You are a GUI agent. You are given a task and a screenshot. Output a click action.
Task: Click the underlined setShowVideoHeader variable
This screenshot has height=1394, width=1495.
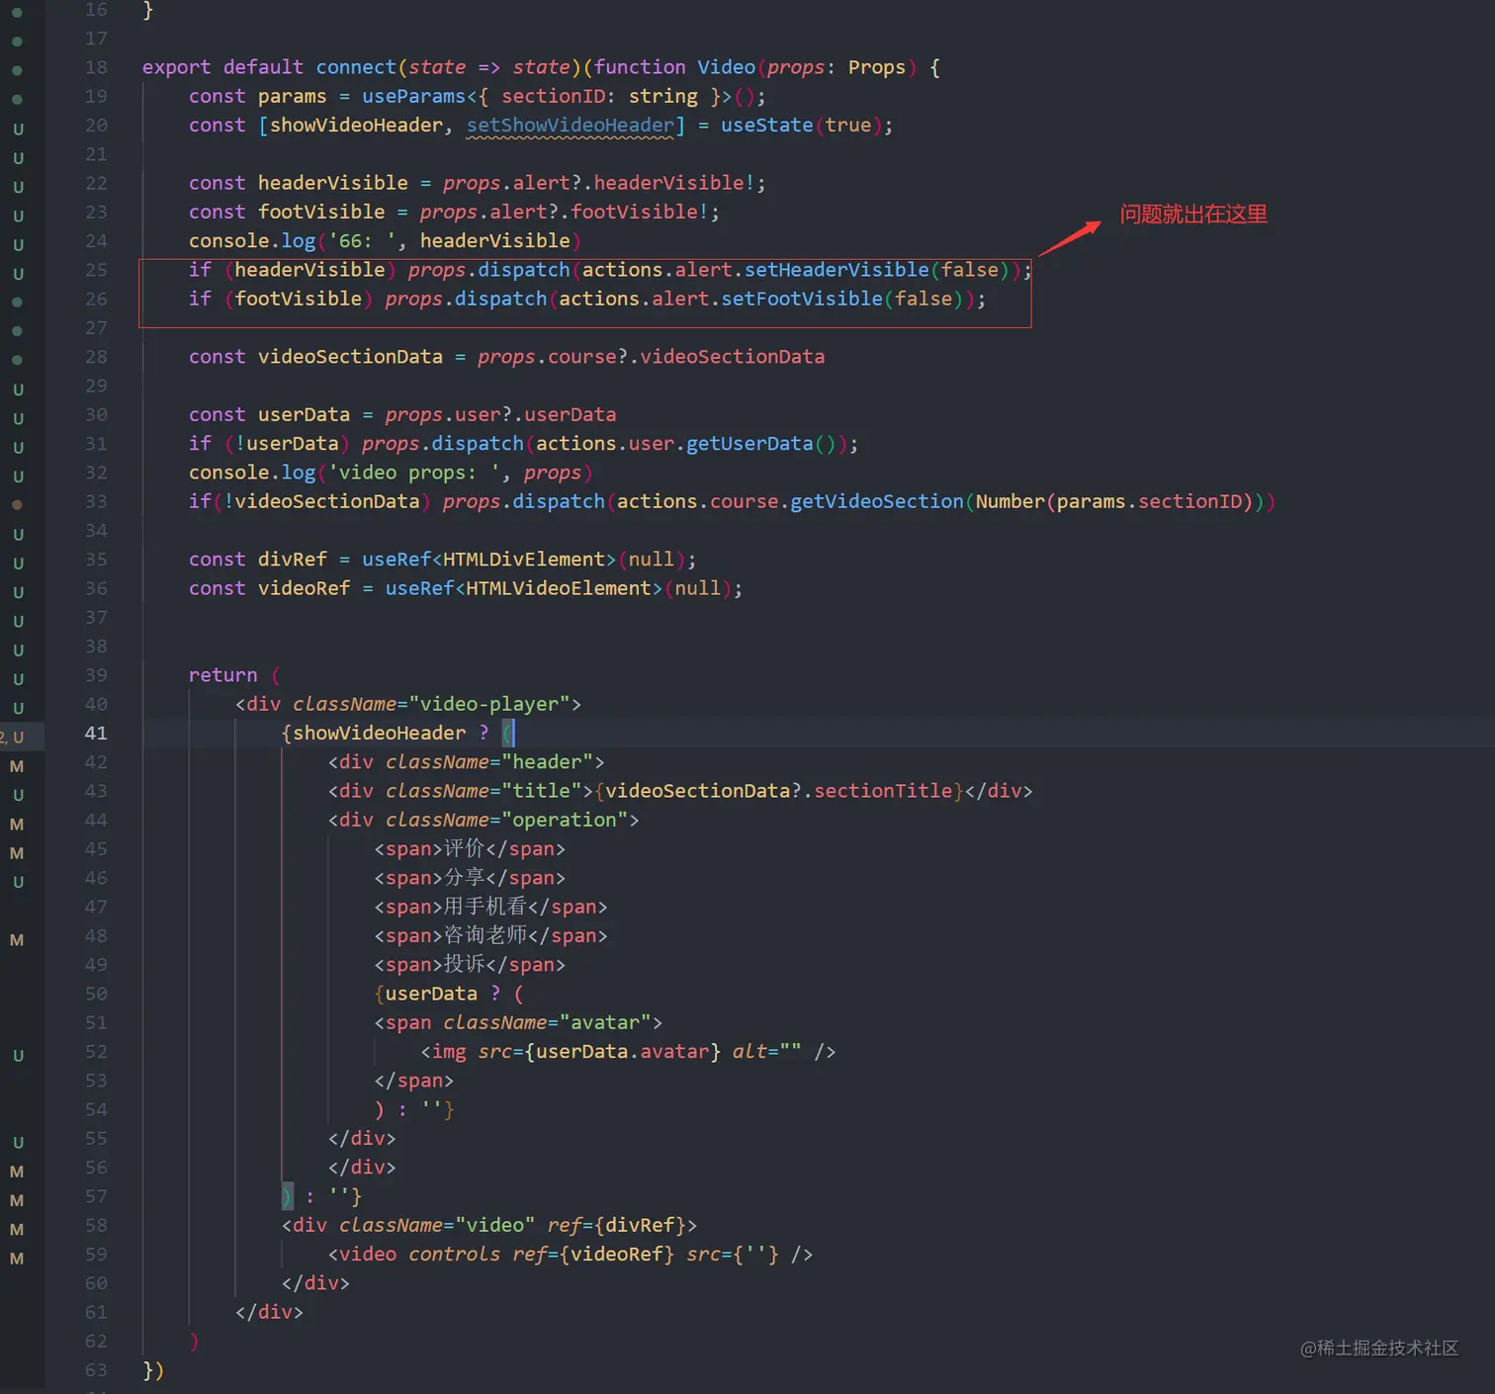click(x=570, y=126)
